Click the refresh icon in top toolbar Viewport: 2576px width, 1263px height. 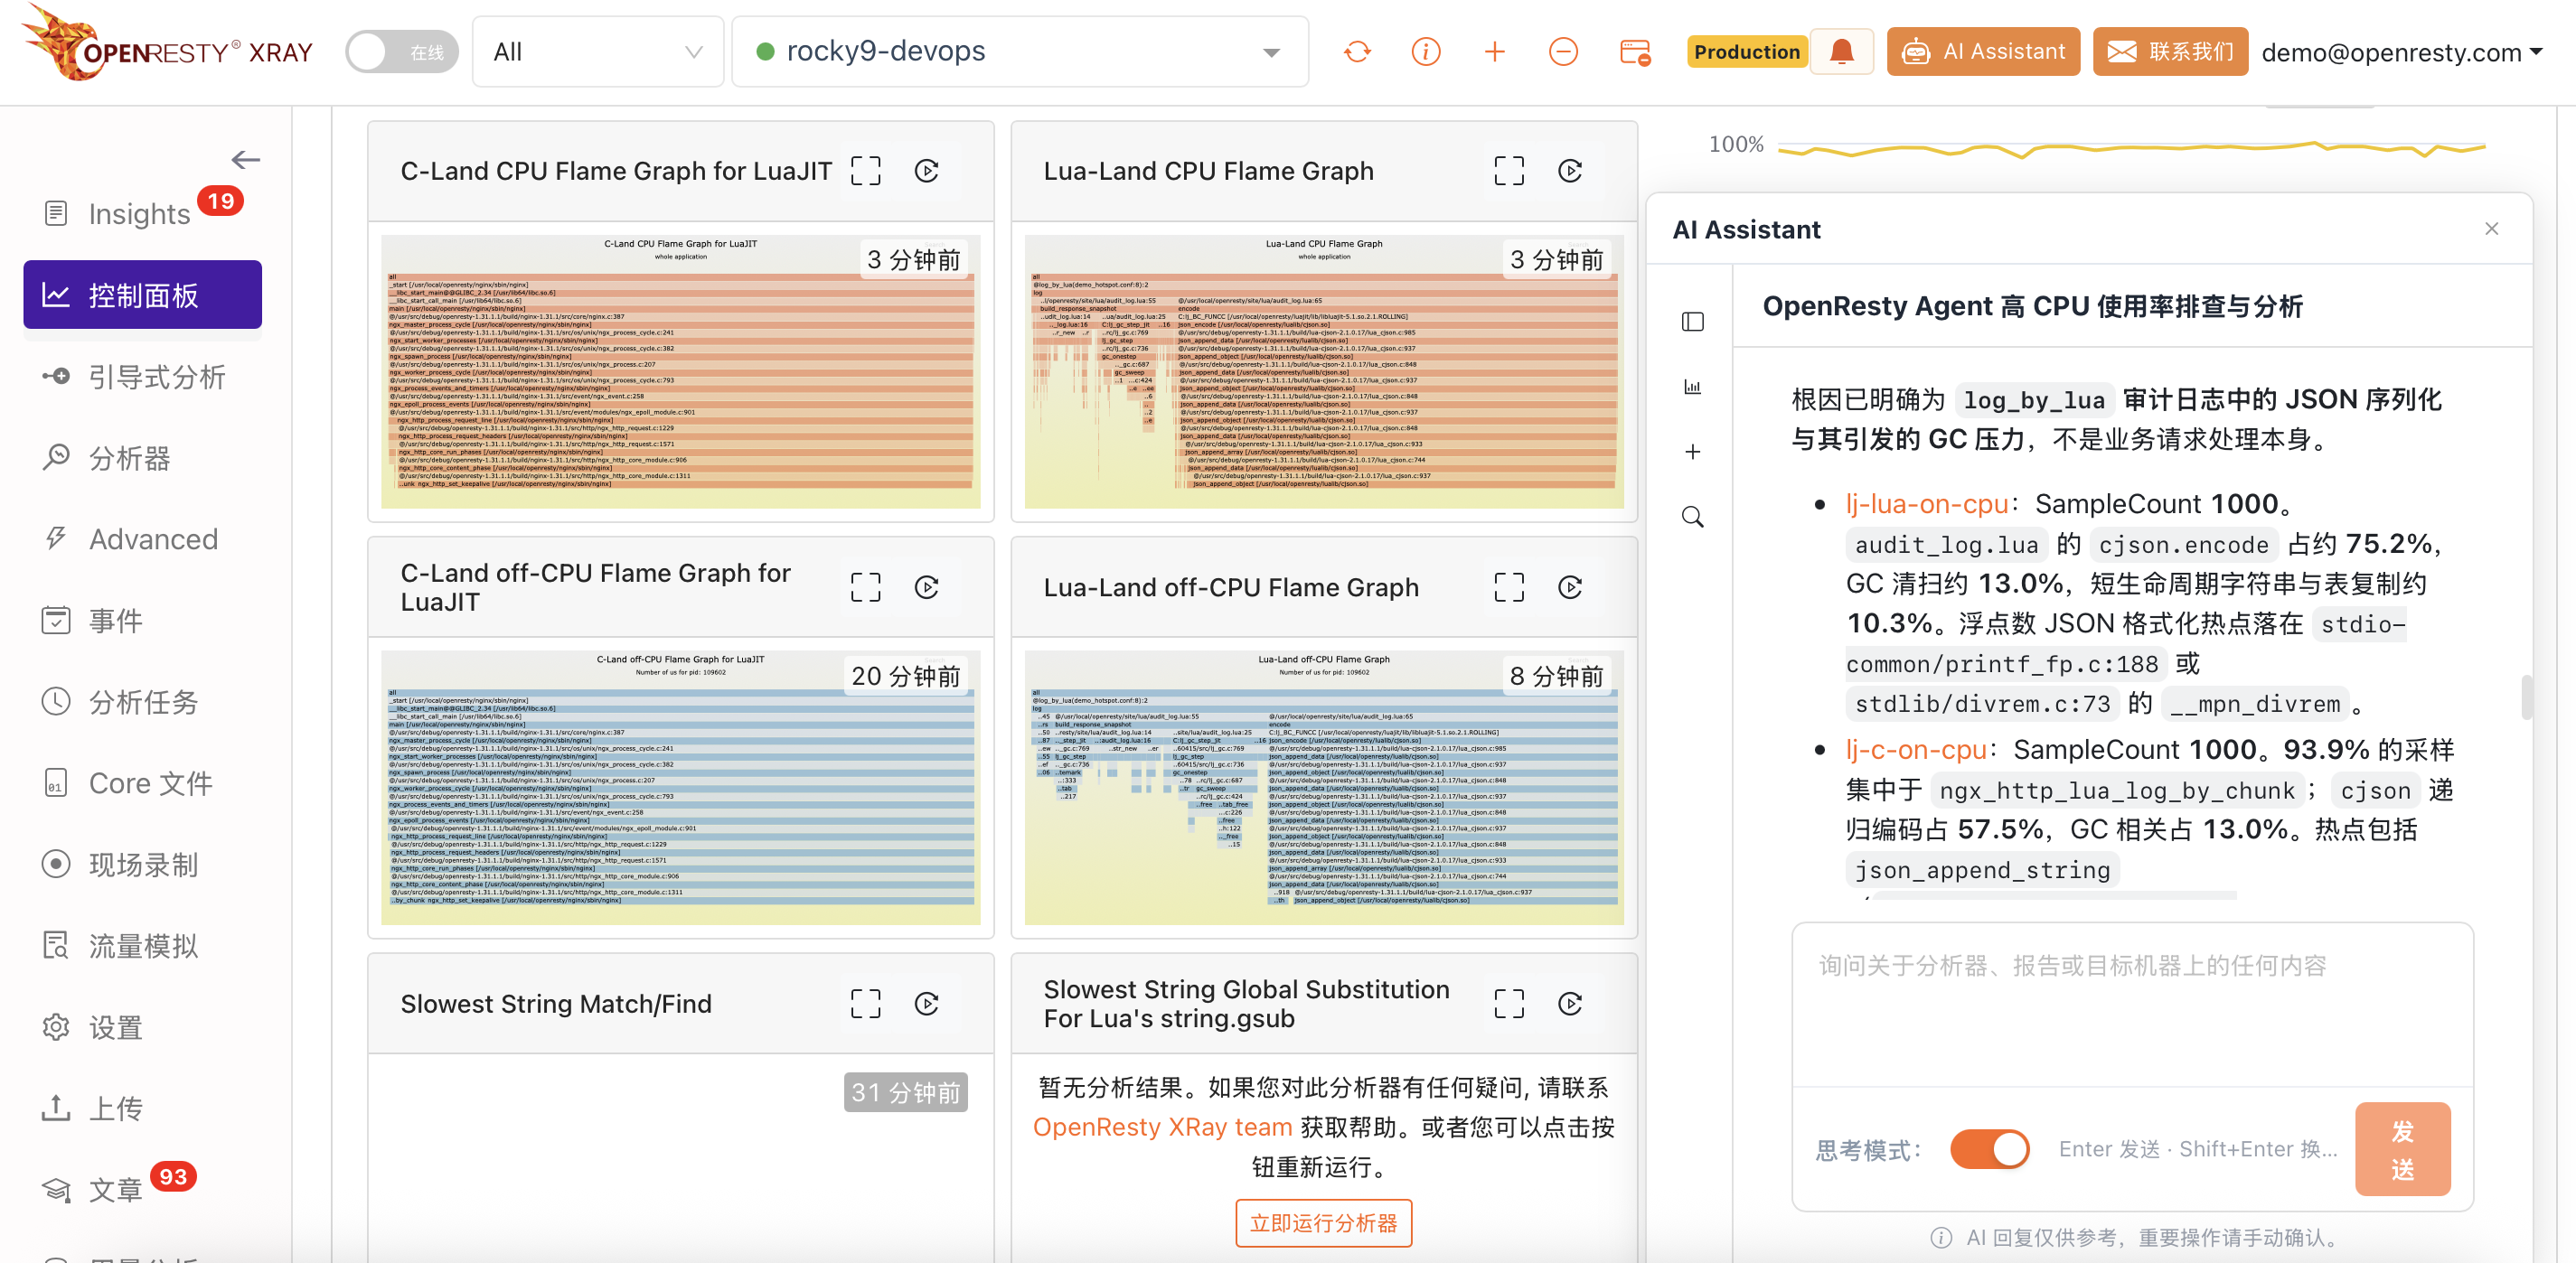pos(1357,52)
